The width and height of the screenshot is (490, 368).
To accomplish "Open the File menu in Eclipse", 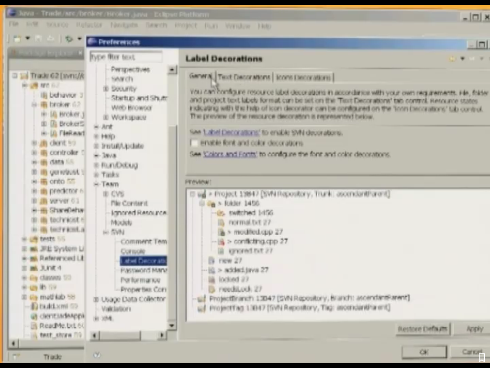I will click(14, 24).
